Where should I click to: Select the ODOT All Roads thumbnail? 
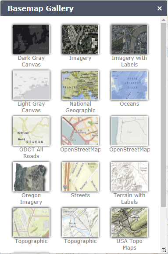pyautogui.click(x=31, y=131)
